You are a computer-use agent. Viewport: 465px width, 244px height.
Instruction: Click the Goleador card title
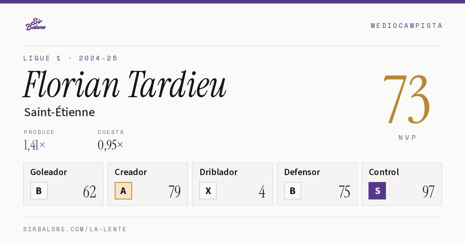pos(49,172)
